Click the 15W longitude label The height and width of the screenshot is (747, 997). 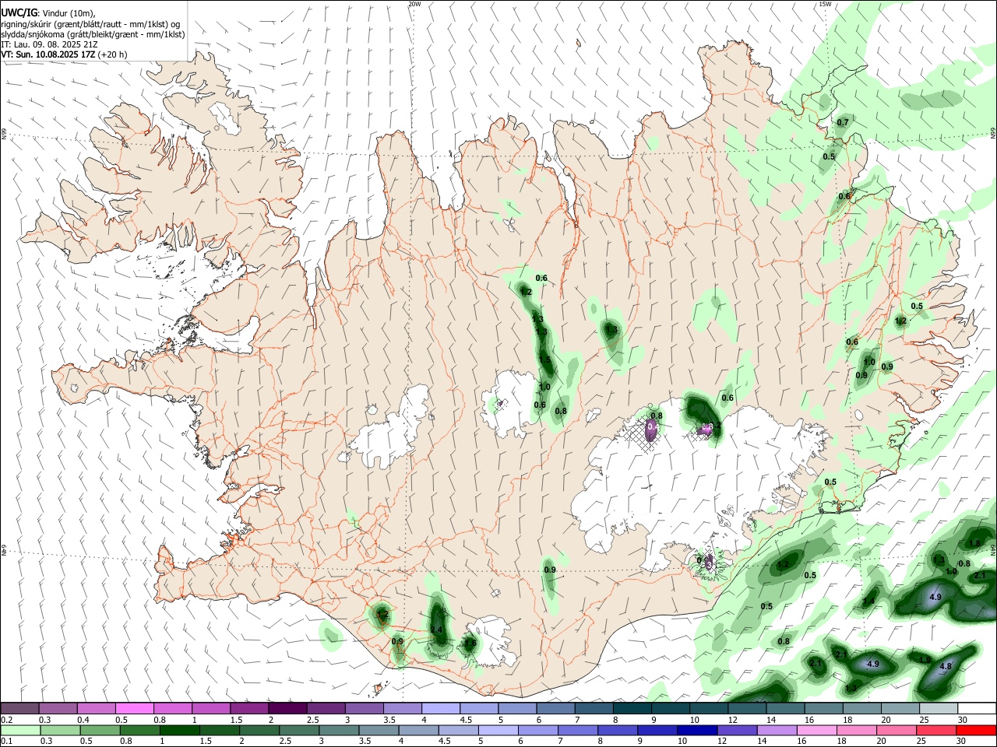coord(826,4)
